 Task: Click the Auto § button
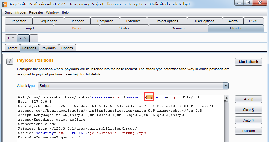248,120
